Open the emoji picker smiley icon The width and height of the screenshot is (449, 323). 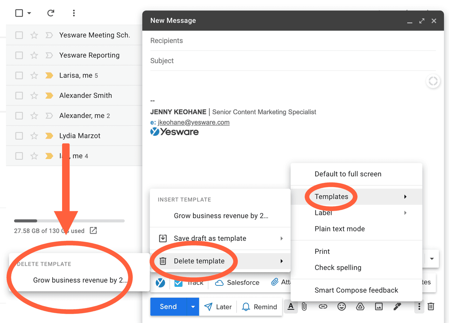point(341,306)
